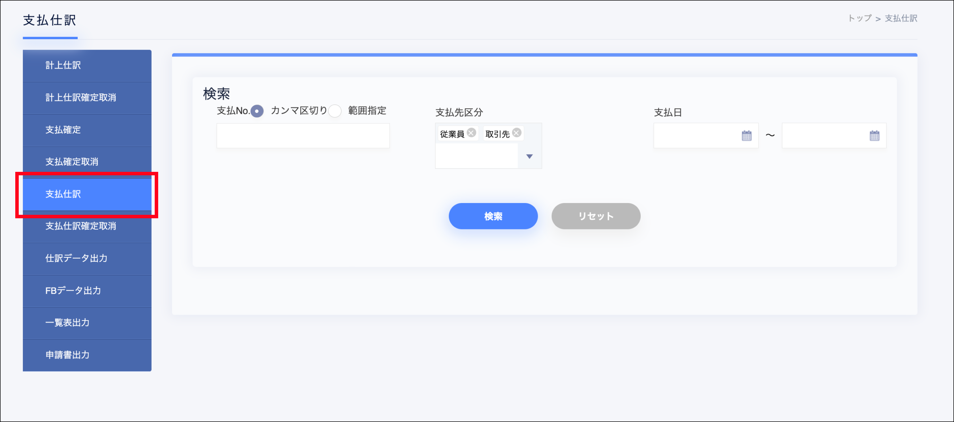Open FBデータ出力 menu item

87,291
